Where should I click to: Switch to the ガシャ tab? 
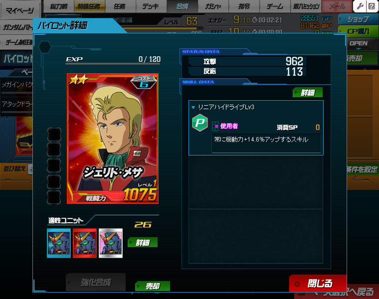point(213,6)
